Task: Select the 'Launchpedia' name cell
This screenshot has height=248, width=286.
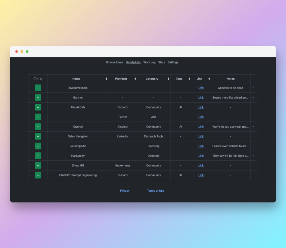Action: point(78,146)
